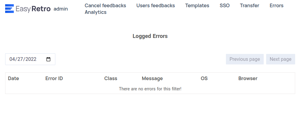Open Cancel feedbacks page
Screen dimensions: 300x128
(105, 5)
